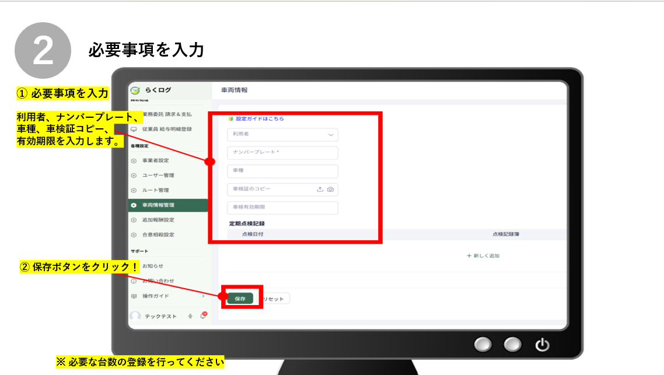
Task: Click the monitor icon beside 従業員 給与明細登録
Action: 134,129
